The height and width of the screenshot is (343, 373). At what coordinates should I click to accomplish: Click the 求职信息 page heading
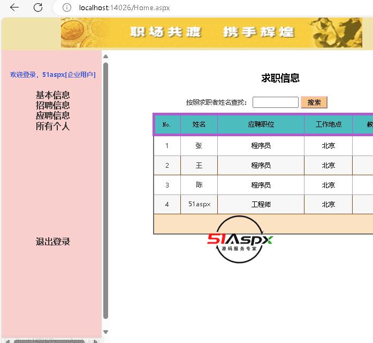280,78
